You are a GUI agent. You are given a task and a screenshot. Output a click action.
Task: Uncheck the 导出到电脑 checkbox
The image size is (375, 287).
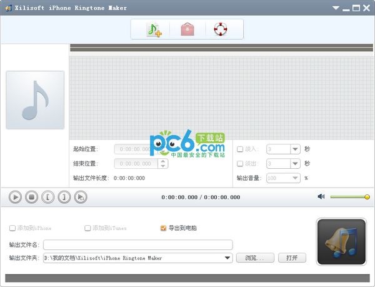(163, 228)
